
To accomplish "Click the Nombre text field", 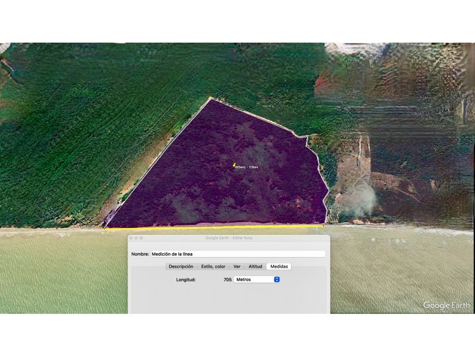I will pos(238,254).
